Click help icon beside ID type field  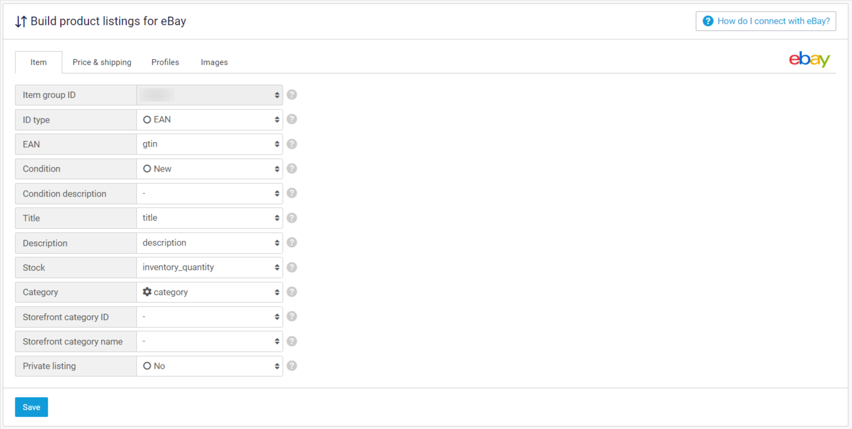tap(292, 119)
